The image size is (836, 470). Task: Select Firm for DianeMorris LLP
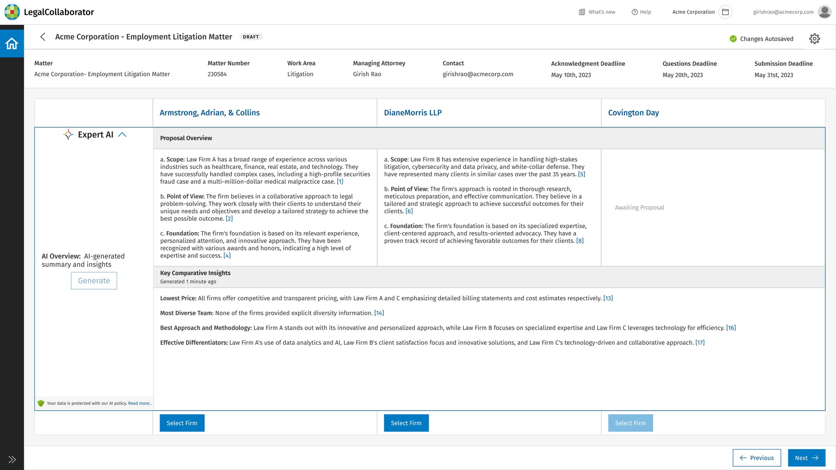pos(406,423)
